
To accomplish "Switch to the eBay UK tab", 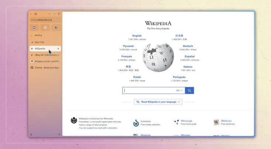I will click(x=45, y=55).
